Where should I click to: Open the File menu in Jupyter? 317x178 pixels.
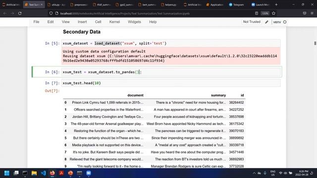coord(36,22)
